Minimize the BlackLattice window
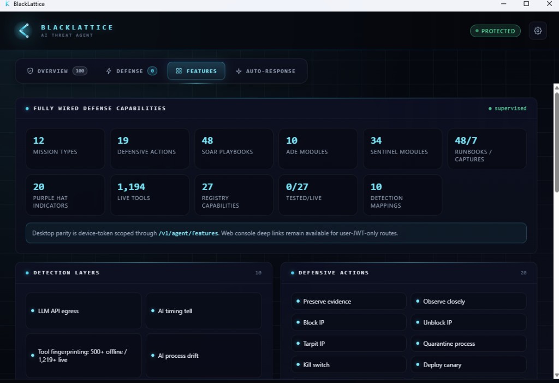The image size is (559, 383). tap(503, 4)
